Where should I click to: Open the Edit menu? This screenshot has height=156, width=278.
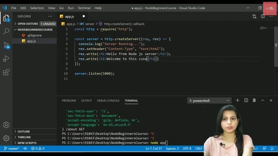tap(23, 8)
